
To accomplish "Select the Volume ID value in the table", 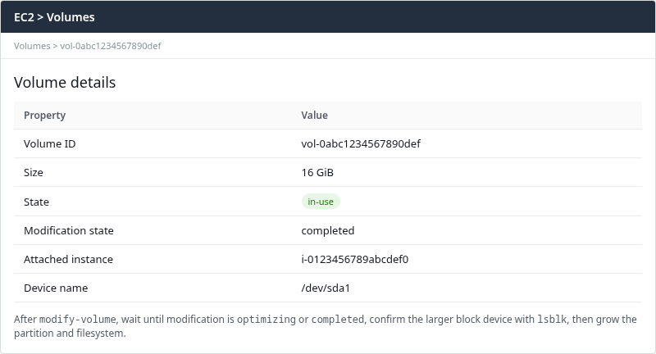I will click(361, 143).
